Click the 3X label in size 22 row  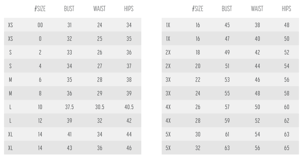coord(168,80)
